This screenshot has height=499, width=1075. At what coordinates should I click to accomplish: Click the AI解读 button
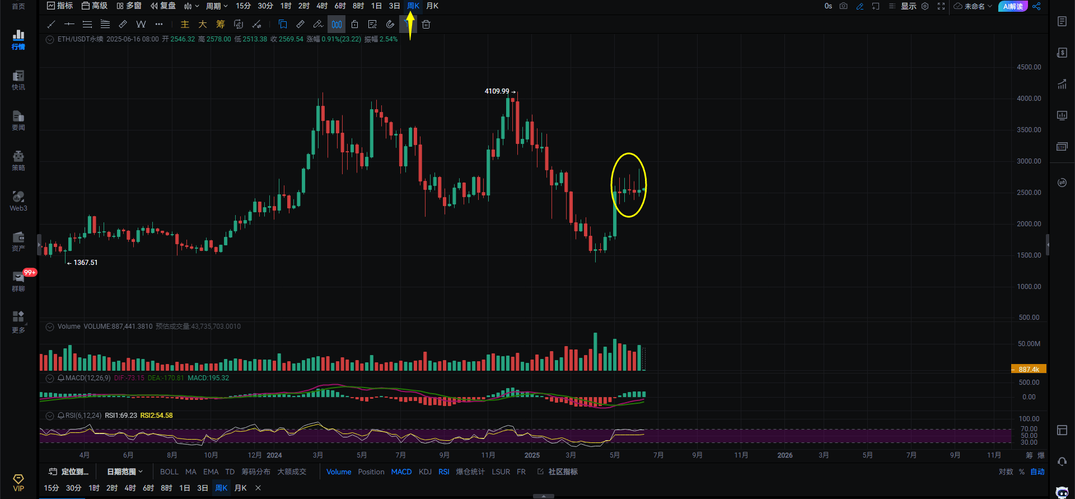pyautogui.click(x=1013, y=6)
